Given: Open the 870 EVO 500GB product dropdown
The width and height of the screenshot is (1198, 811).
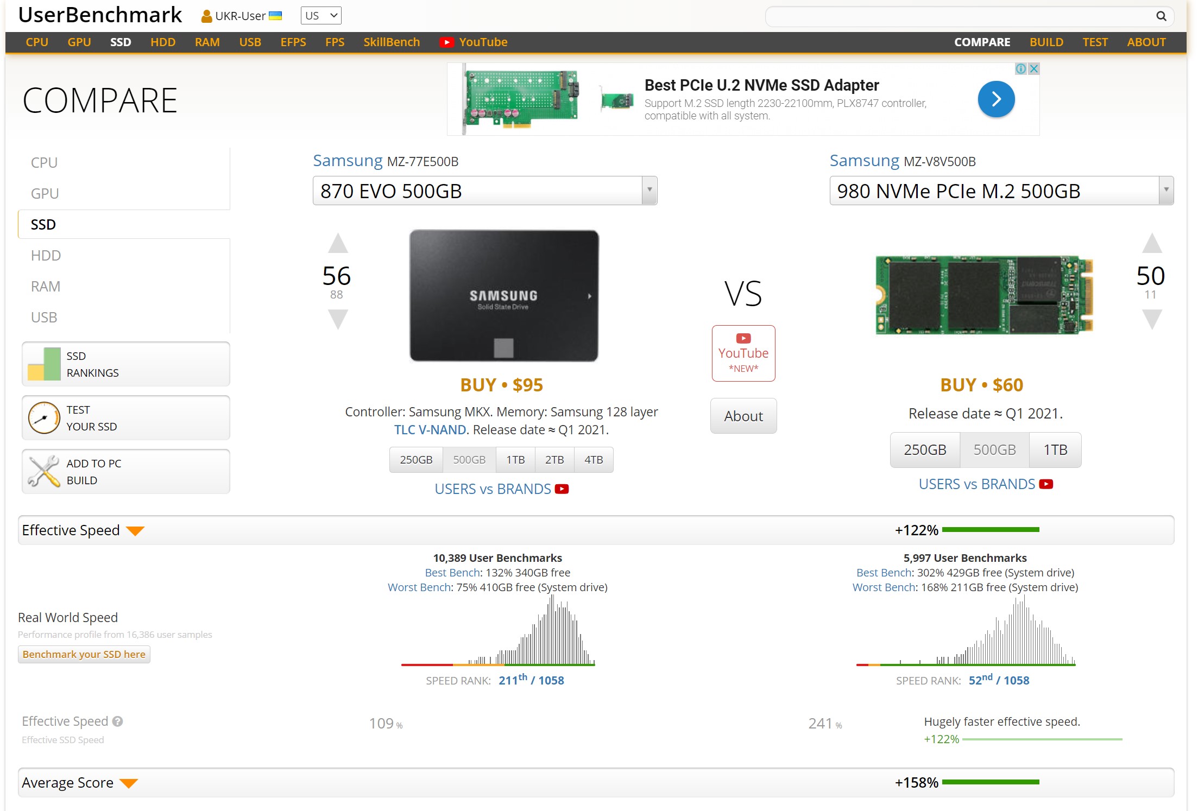Looking at the screenshot, I should pyautogui.click(x=485, y=191).
